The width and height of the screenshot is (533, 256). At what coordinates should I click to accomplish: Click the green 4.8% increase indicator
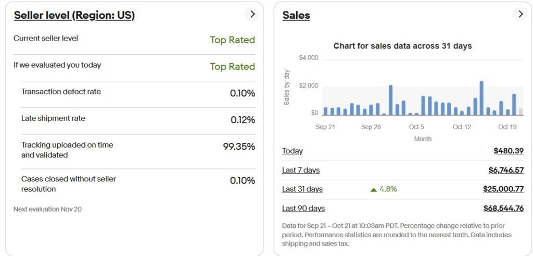tap(383, 189)
